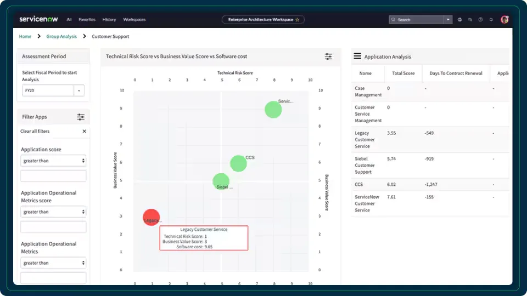527x296 pixels.
Task: Click the chart title text
Action: point(176,56)
